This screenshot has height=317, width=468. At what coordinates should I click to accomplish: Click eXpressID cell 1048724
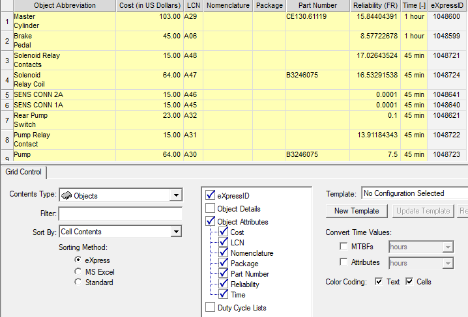point(447,79)
